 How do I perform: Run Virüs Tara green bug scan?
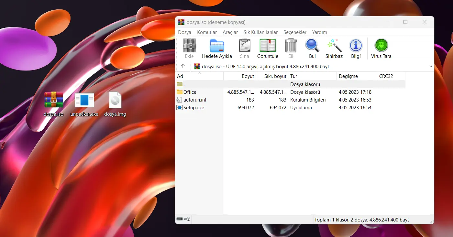tap(381, 46)
